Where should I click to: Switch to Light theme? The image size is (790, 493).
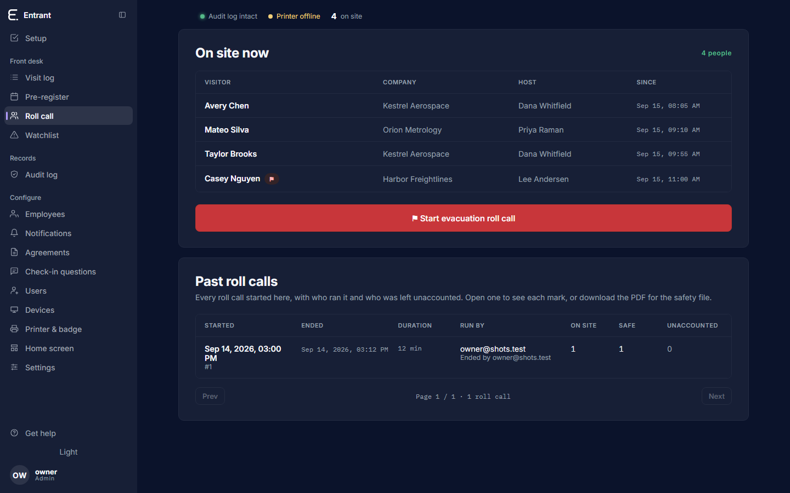tap(69, 452)
